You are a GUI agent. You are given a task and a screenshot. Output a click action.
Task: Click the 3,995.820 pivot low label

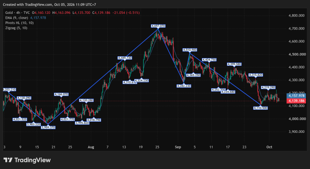82,123
